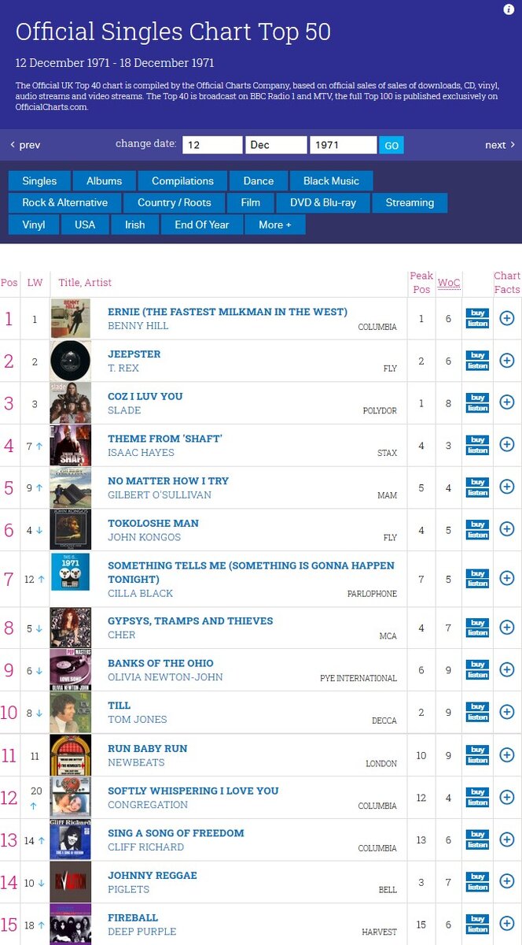Click Benny Hill's Ernie cover thumbnail

point(70,318)
